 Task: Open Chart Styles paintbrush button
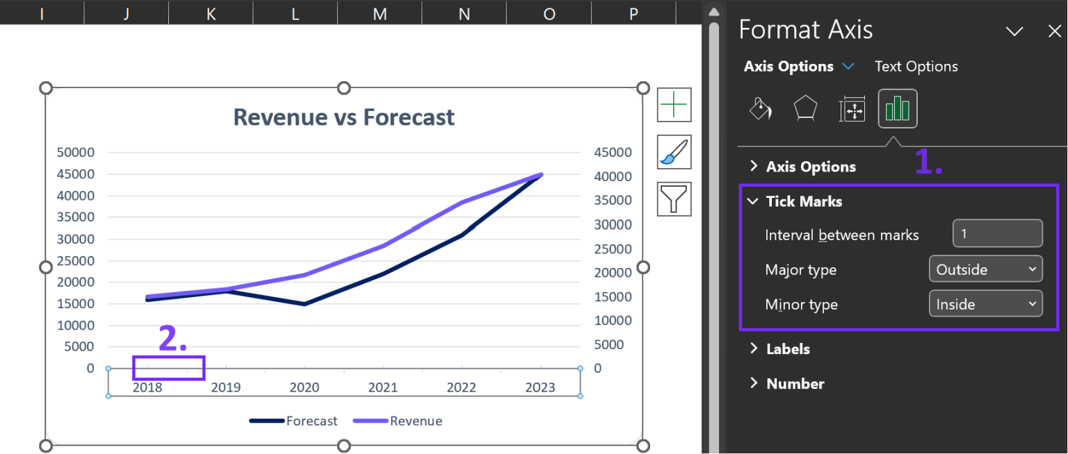tap(674, 152)
